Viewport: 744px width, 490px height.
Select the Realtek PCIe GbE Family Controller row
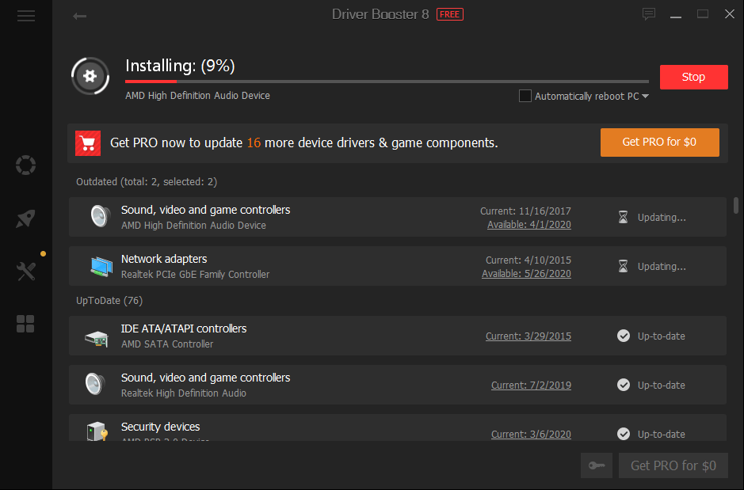[317, 266]
